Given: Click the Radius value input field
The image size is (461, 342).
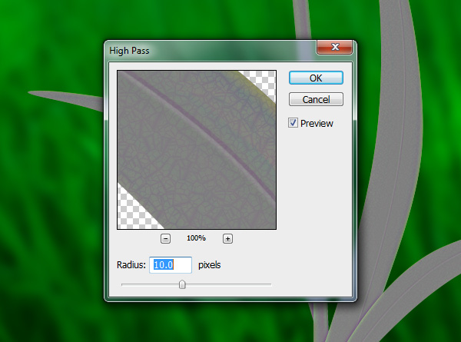Looking at the screenshot, I should 171,265.
